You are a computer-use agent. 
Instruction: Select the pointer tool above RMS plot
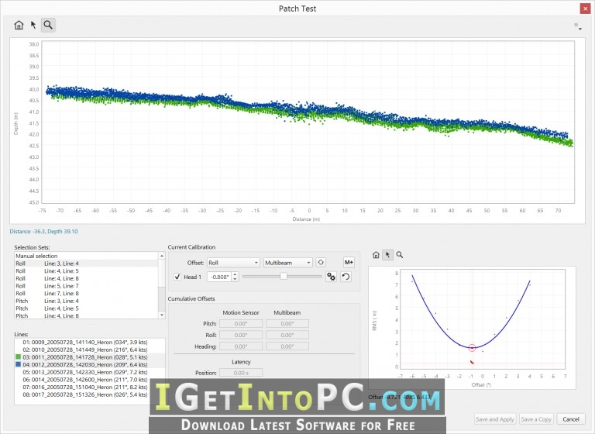coord(387,255)
